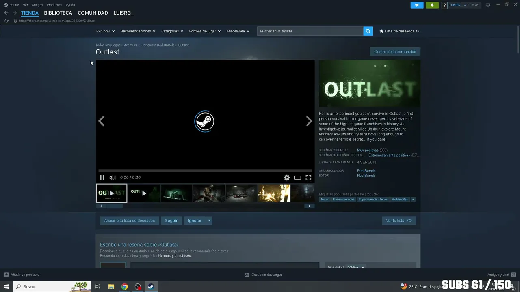Image resolution: width=520 pixels, height=292 pixels.
Task: Open the OBS recording app in the taskbar
Action: (138, 287)
